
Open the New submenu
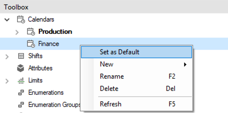click(136, 64)
